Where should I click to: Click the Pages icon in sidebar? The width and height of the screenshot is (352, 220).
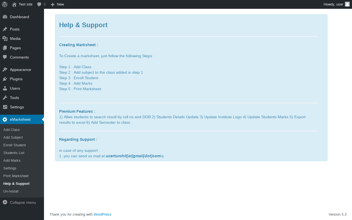click(x=5, y=48)
